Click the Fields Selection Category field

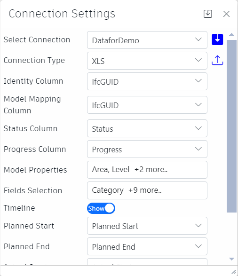tap(147, 190)
